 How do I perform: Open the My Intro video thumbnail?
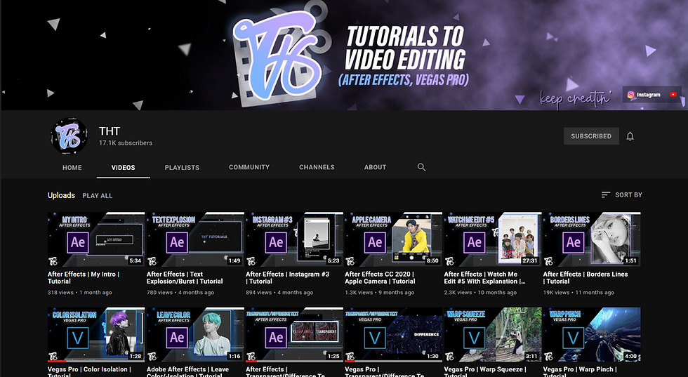coord(96,239)
